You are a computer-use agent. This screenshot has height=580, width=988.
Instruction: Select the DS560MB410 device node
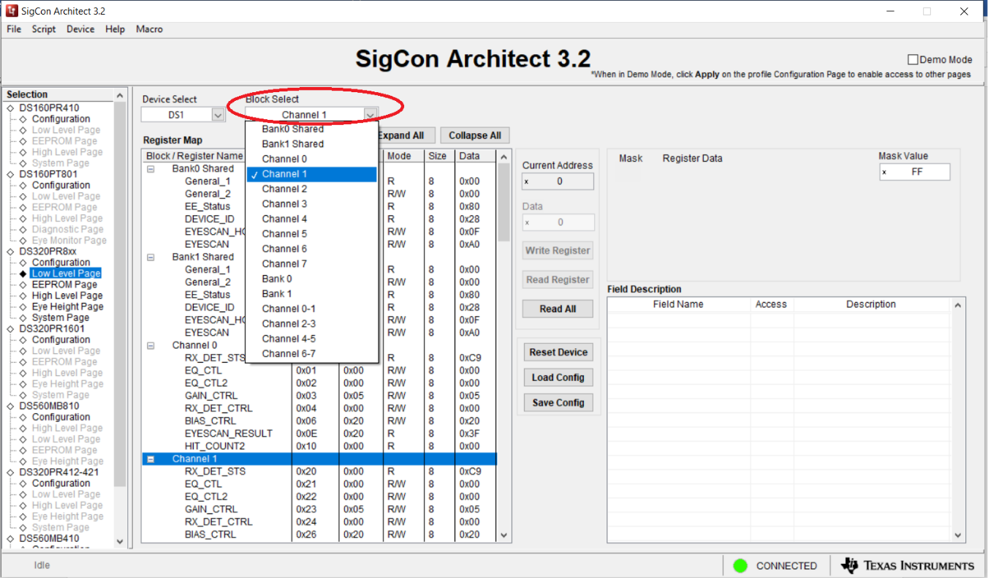pos(49,538)
